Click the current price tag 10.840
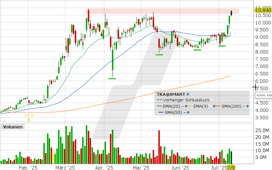The width and height of the screenshot is (272, 170). (x=262, y=10)
